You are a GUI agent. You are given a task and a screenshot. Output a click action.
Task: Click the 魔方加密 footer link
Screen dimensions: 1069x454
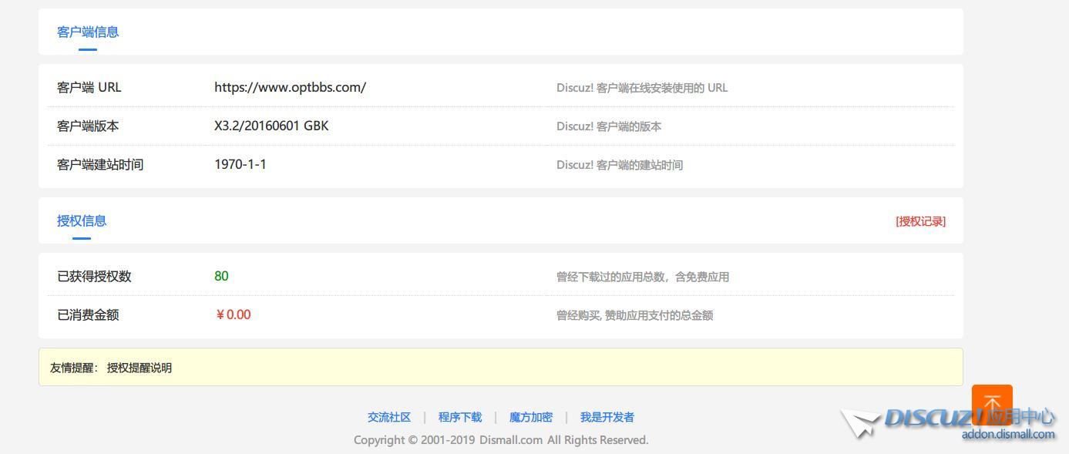(531, 417)
